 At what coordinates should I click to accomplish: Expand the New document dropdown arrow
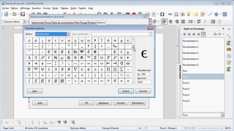11,14
